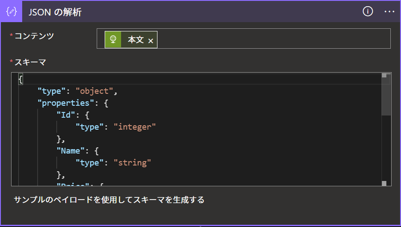401x227 pixels.
Task: Click the コンテンツ field label
Action: click(x=34, y=36)
